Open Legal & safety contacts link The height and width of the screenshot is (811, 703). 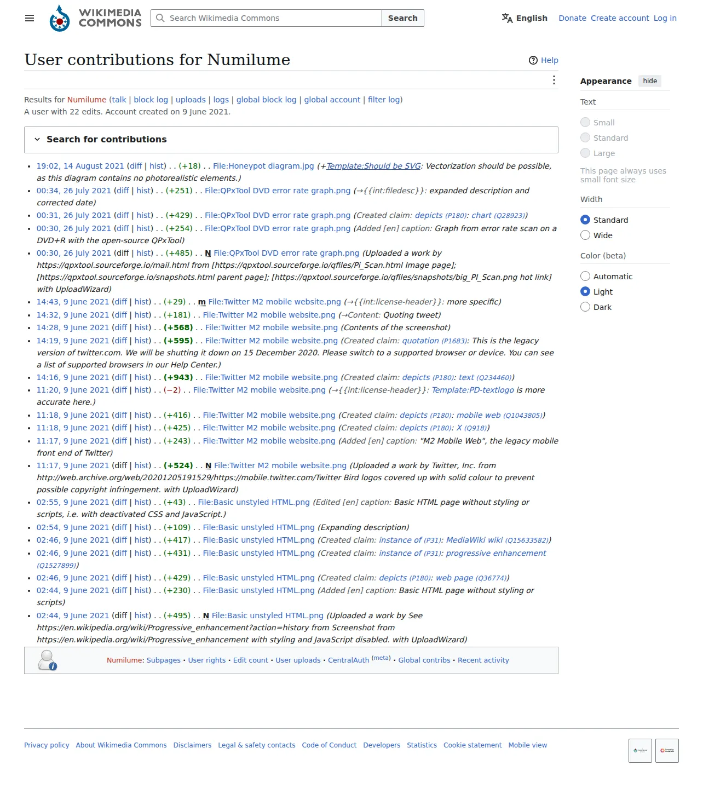[257, 745]
